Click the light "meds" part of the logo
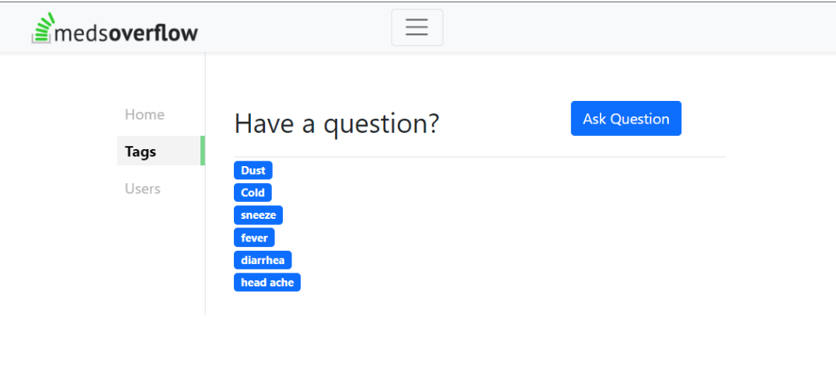 click(82, 33)
